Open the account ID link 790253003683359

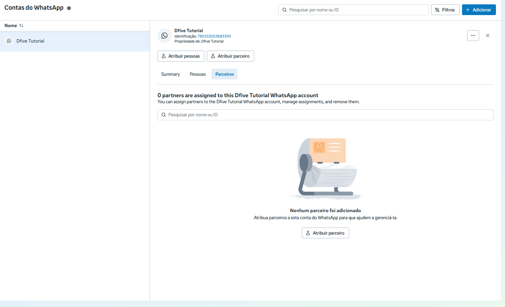[214, 36]
